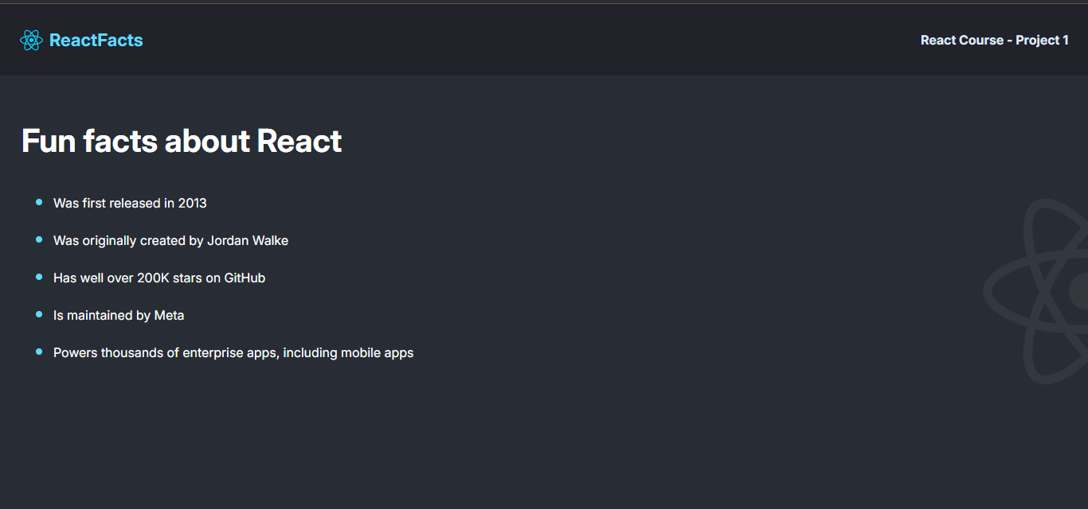Select the bullet beside the enterprise apps fact
Image resolution: width=1088 pixels, height=509 pixels.
[37, 352]
